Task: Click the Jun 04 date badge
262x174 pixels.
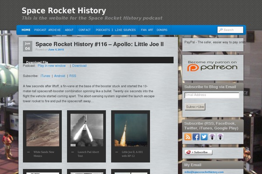Action: click(28, 46)
